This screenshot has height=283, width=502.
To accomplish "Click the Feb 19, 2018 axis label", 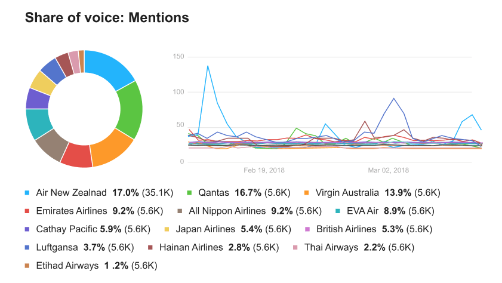I will [264, 170].
